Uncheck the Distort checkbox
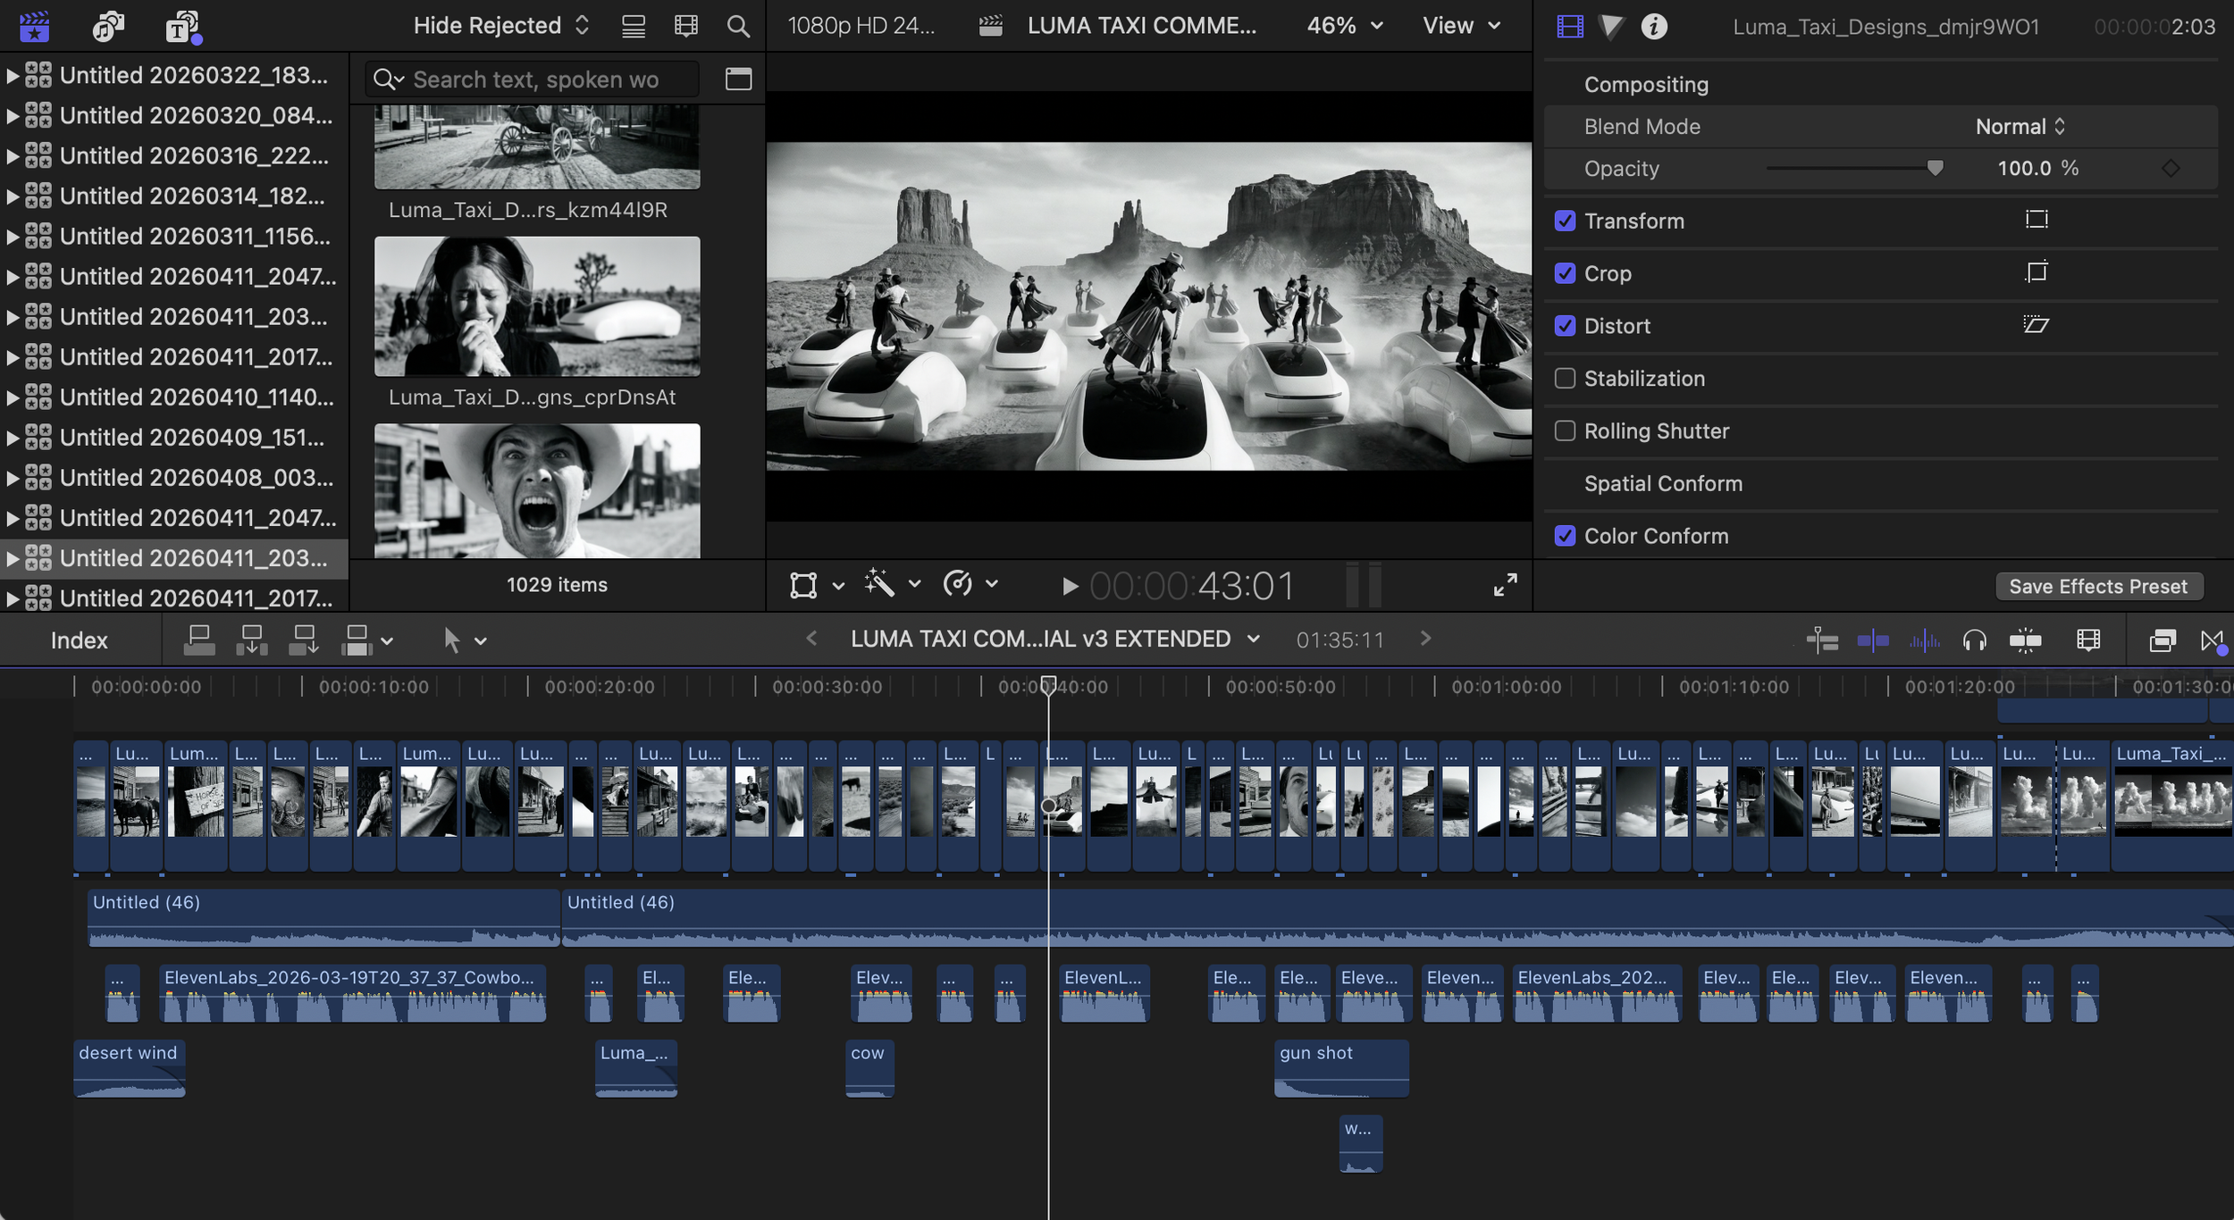The height and width of the screenshot is (1220, 2234). (x=1565, y=325)
